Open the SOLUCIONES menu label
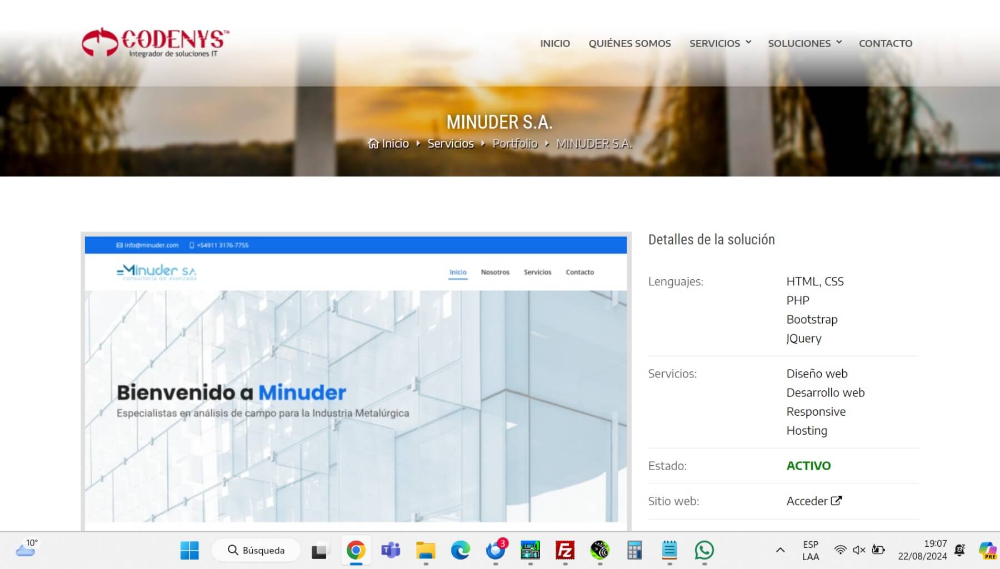This screenshot has width=1000, height=569. pos(799,43)
